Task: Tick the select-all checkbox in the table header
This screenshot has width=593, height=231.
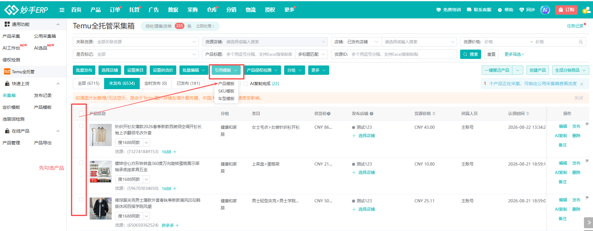Action: pos(81,114)
